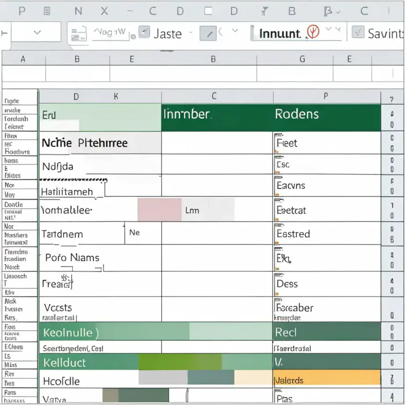Click the ECloes row label on left
The image size is (405, 405).
(x=14, y=346)
